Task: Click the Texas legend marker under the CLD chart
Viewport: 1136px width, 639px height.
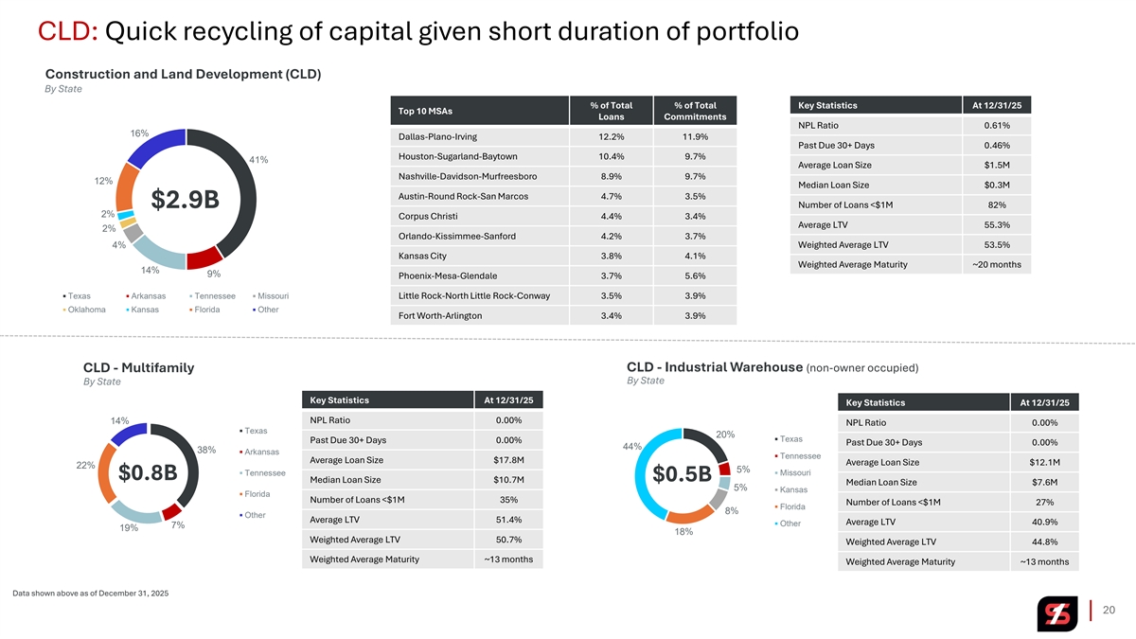Action: tap(64, 296)
